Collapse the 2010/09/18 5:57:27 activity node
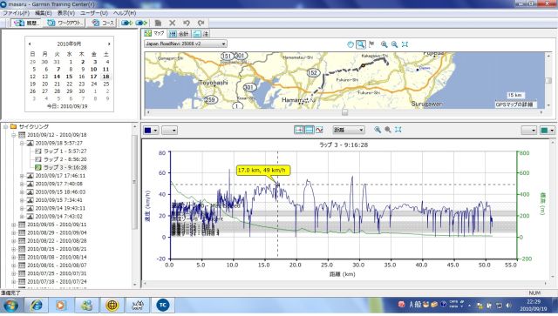 (22, 144)
